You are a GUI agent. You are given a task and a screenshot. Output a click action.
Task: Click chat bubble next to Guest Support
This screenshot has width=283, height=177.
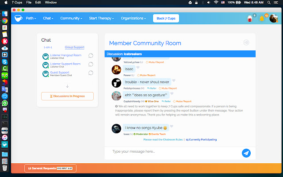tap(91, 73)
